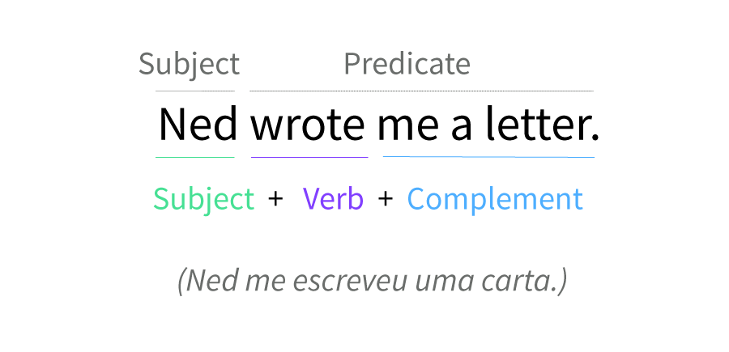Click the plus sign between Verb and Complement
Viewport: 729px width, 352px height.
click(386, 198)
